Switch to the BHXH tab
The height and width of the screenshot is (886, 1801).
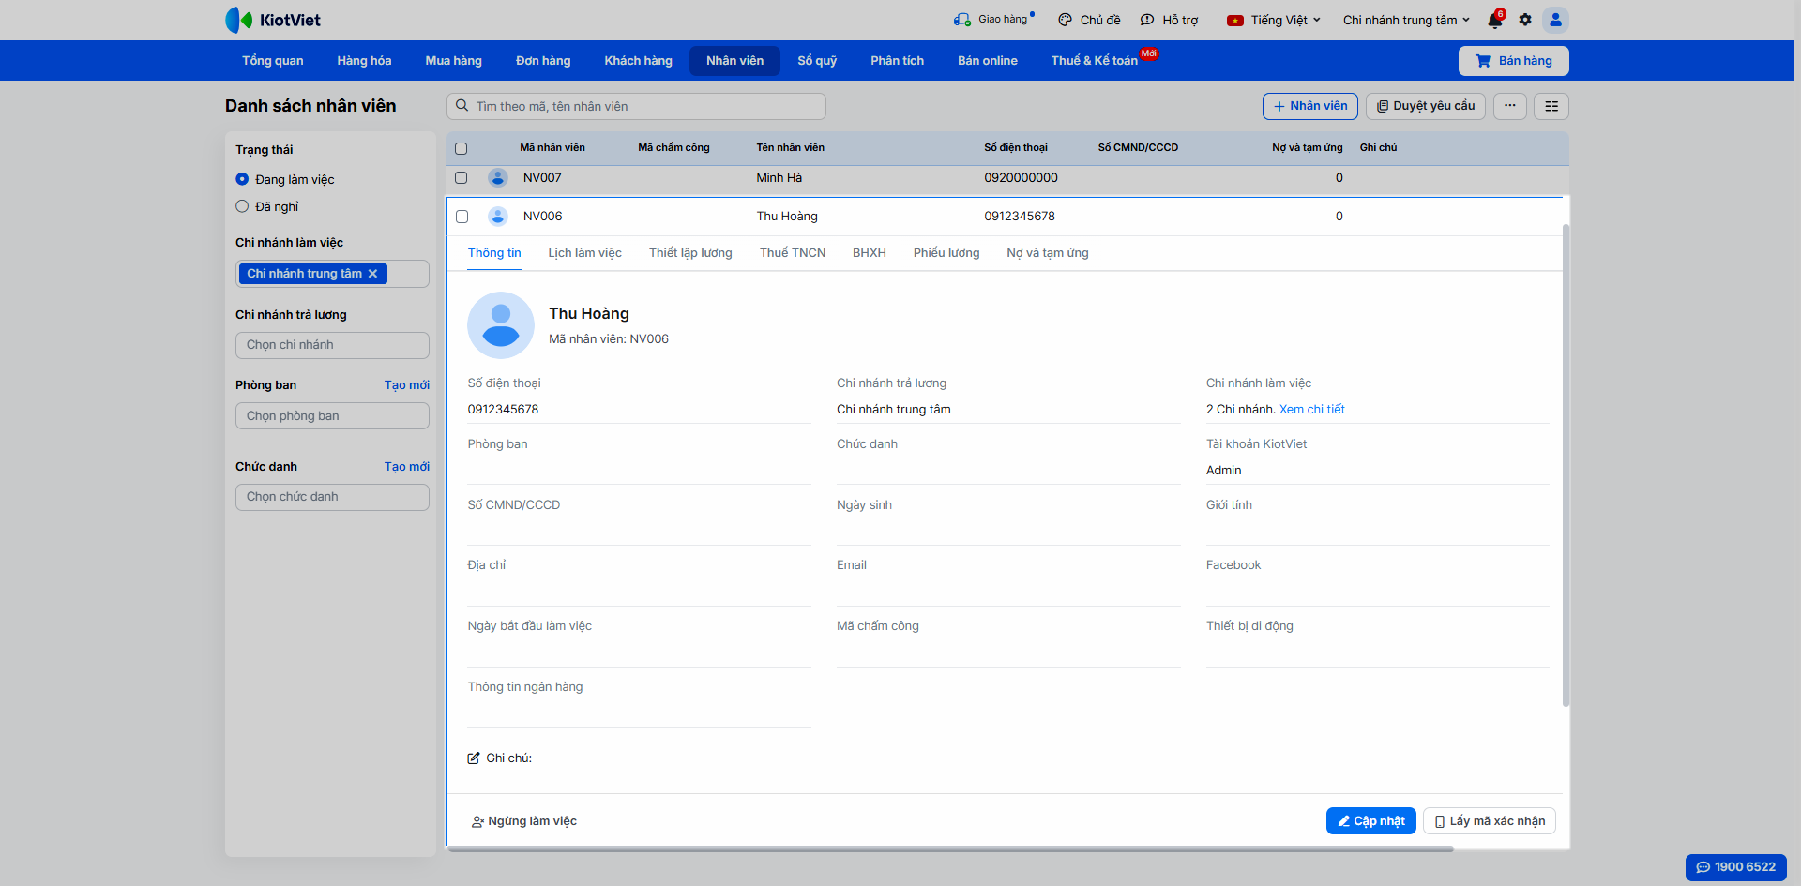(870, 253)
